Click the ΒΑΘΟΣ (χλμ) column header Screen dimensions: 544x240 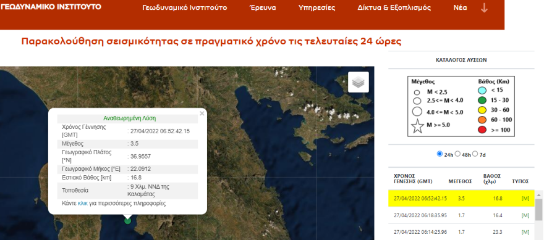(492, 179)
